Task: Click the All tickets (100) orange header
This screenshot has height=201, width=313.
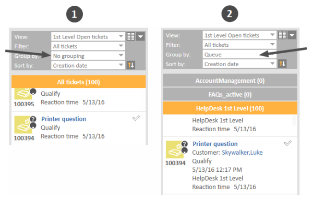Action: click(x=78, y=82)
